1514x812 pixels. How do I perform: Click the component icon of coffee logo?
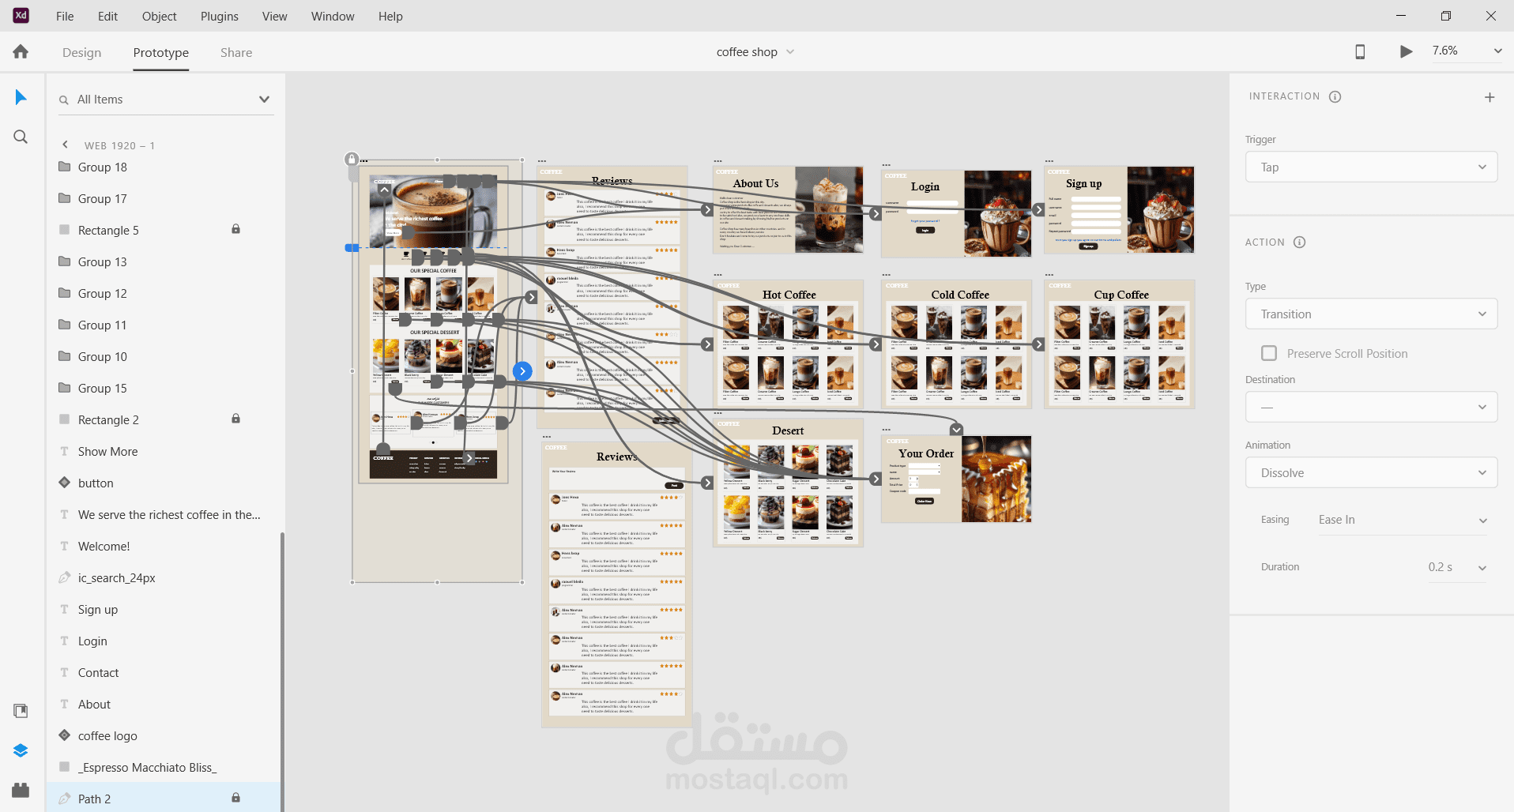point(65,735)
